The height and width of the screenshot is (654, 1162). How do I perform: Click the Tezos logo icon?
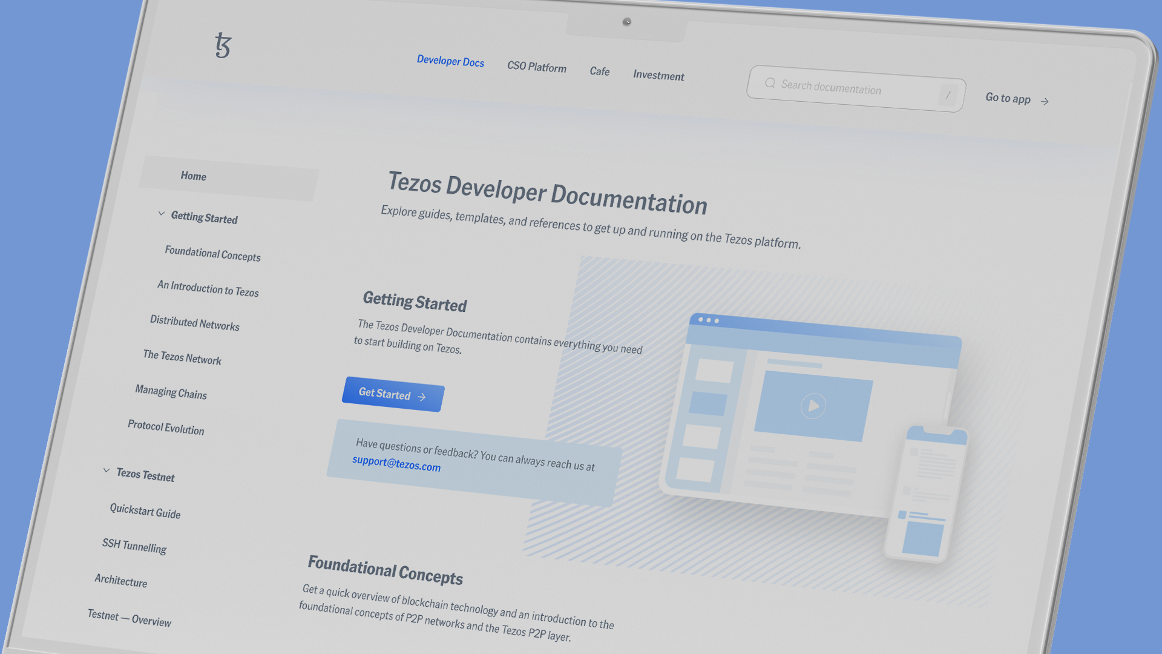(x=223, y=45)
